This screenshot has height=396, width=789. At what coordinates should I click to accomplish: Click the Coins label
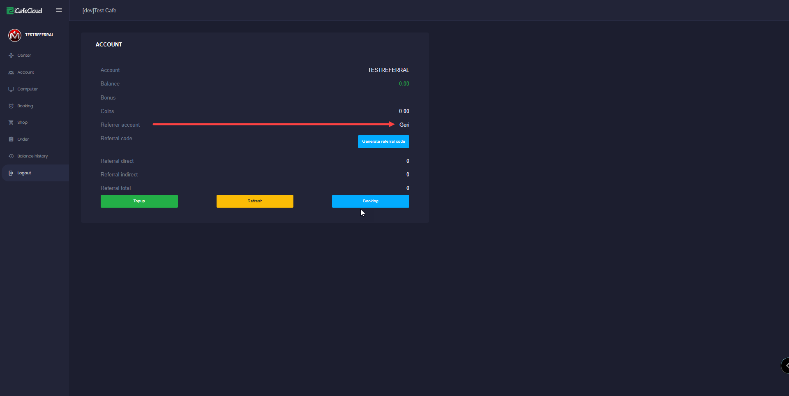(x=107, y=111)
